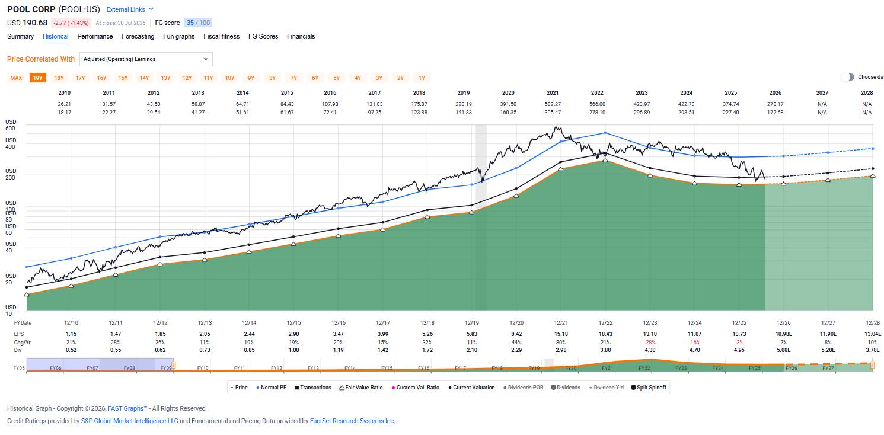Viewport: 884px width, 435px height.
Task: Click the 12/27 Current Valuation data point
Action: pos(828,173)
